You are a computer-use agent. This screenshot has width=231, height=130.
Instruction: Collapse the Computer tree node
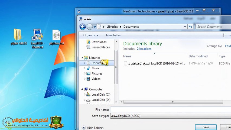coord(82,89)
